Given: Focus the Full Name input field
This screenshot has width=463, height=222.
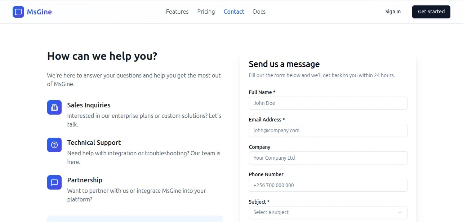Looking at the screenshot, I should 328,103.
